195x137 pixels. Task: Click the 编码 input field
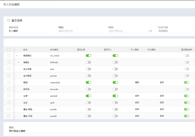(x=80, y=31)
